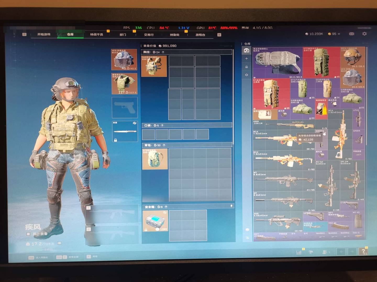
Task: Open the weight details list icon
Action: (x=59, y=243)
